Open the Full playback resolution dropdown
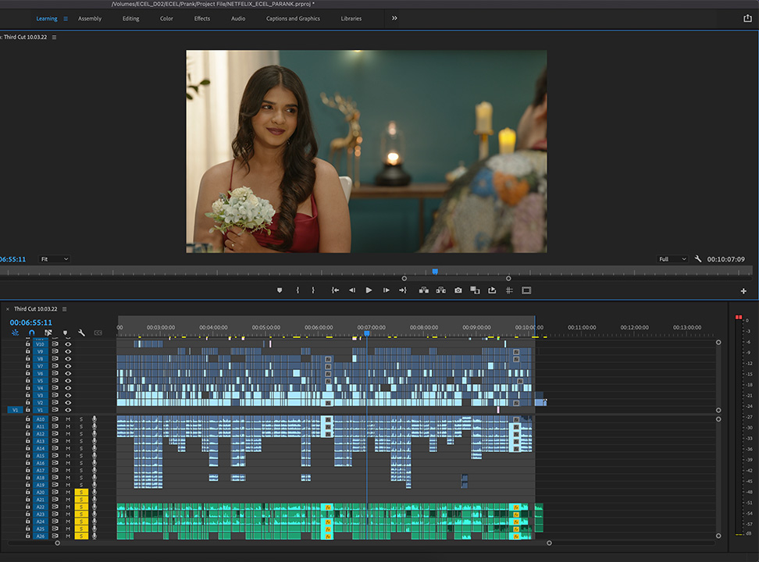Image resolution: width=759 pixels, height=562 pixels. [x=672, y=259]
